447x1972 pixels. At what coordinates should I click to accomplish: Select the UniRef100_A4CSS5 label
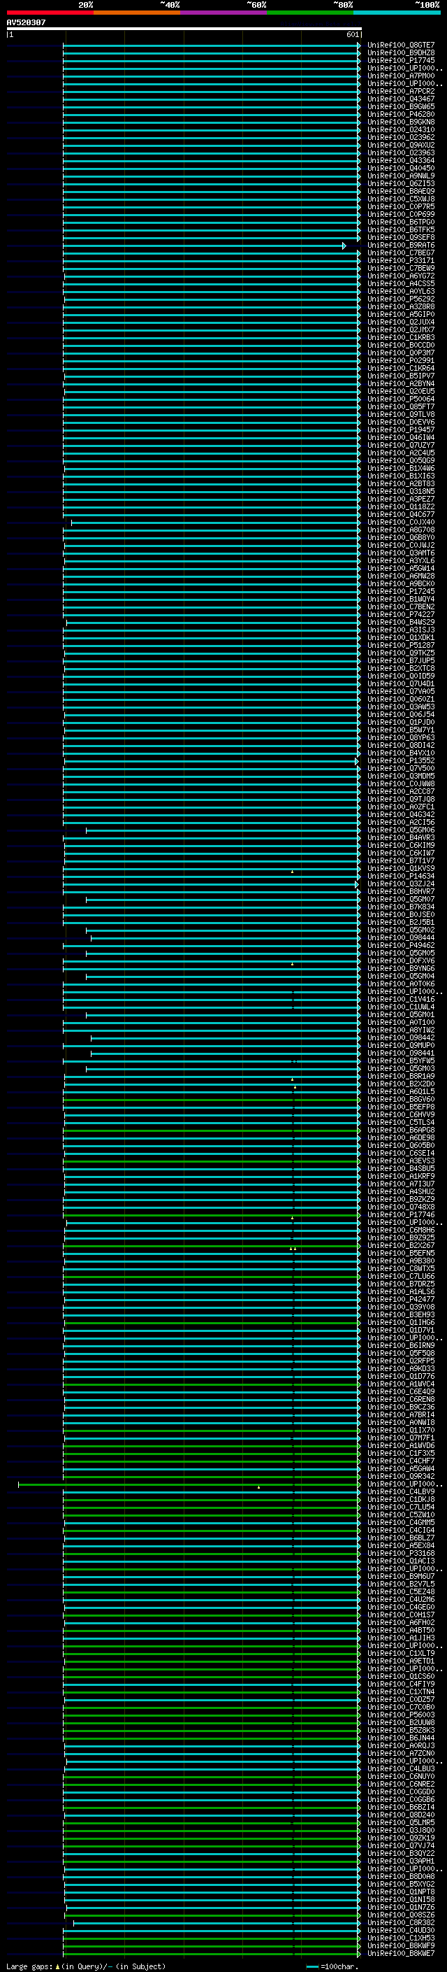pyautogui.click(x=401, y=283)
